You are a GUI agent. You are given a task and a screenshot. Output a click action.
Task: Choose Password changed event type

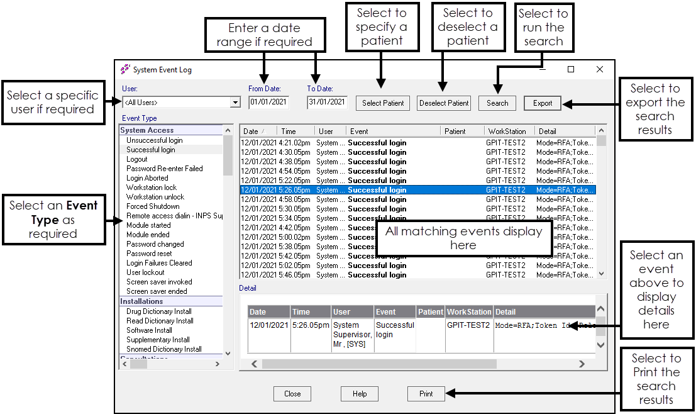(x=155, y=244)
